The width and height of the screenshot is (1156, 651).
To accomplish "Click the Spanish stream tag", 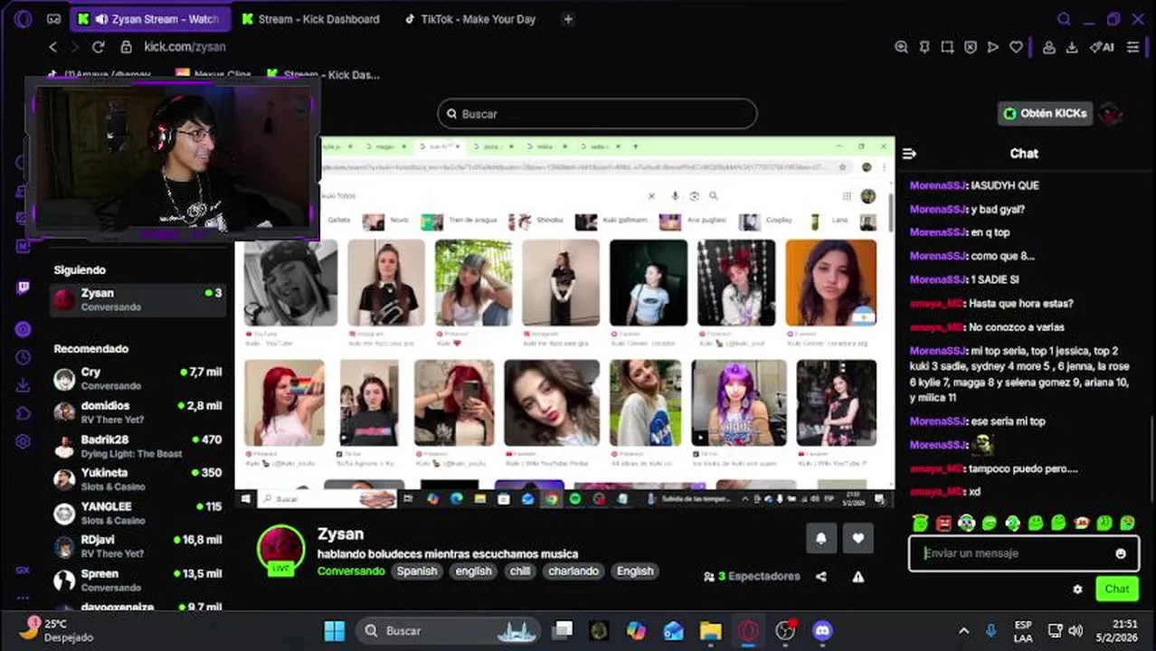I will tap(417, 571).
